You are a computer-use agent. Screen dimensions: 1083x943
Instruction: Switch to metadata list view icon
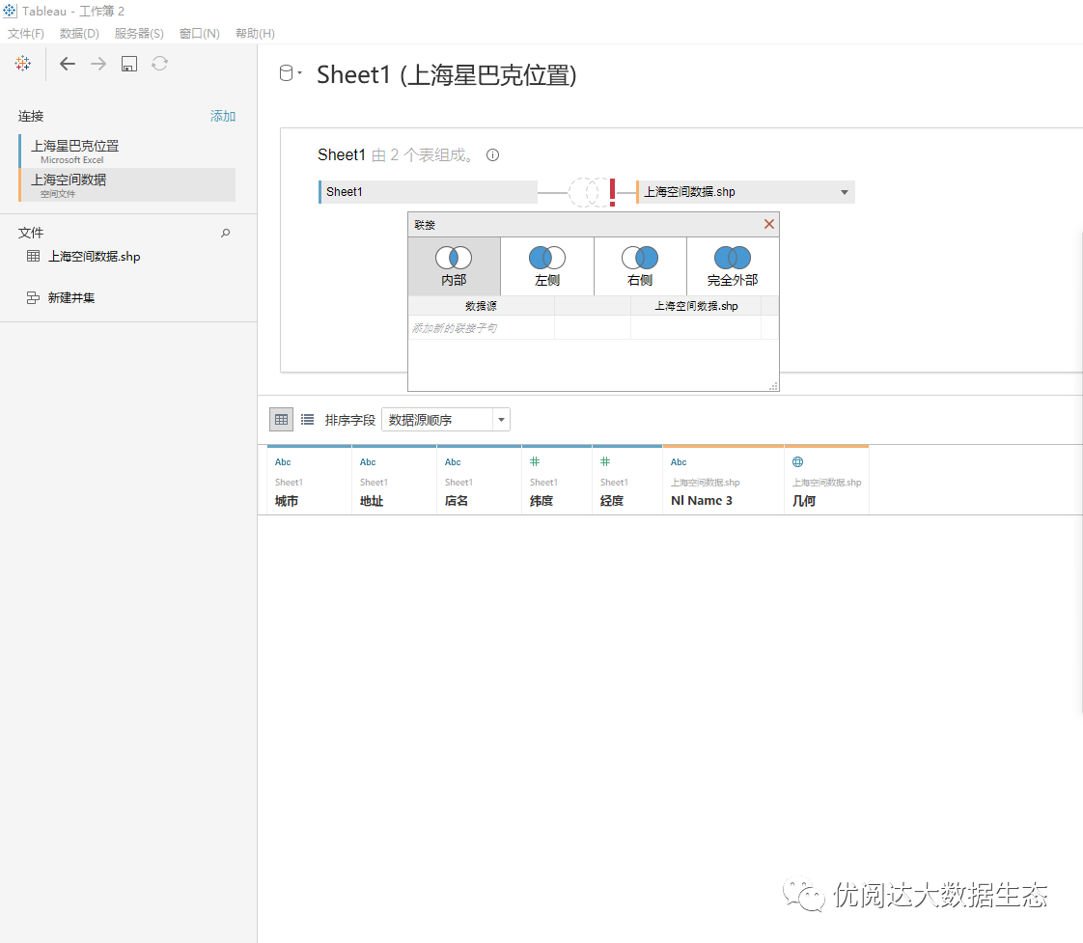pos(307,419)
